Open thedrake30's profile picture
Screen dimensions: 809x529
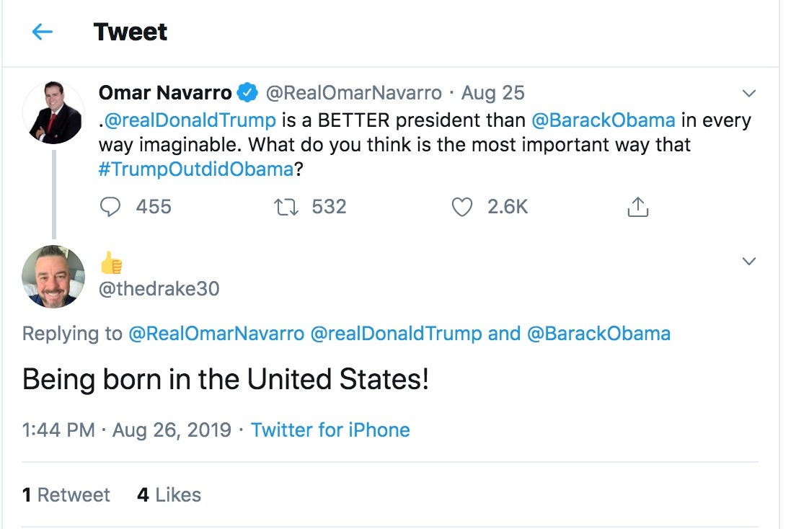click(x=53, y=277)
